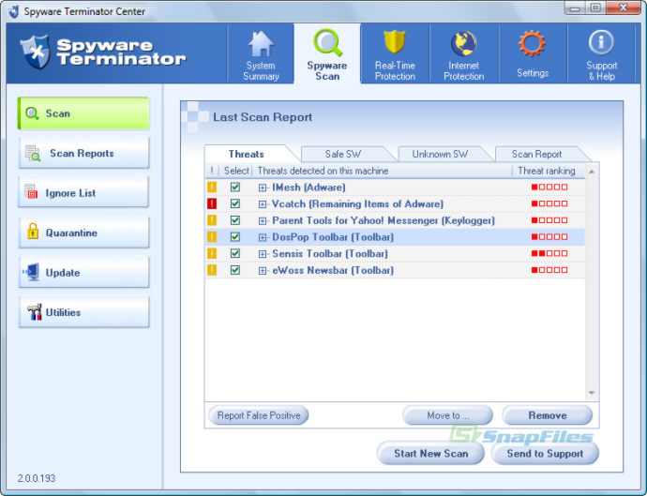Click warning icon beside eWoss Newsbar
Screen dimensions: 647x496
pos(212,270)
